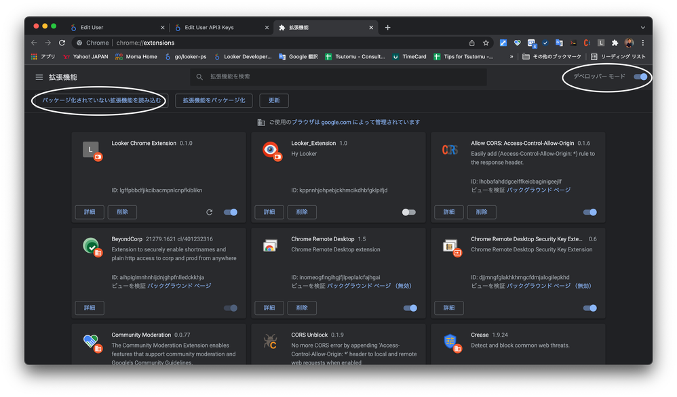Click 削除 for Chrome Remote Desktop

point(302,308)
